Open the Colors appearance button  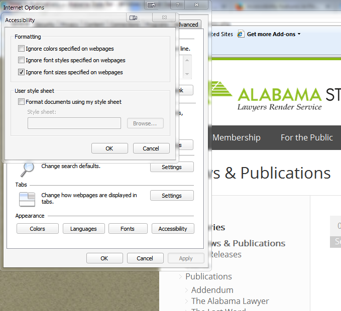pos(38,229)
